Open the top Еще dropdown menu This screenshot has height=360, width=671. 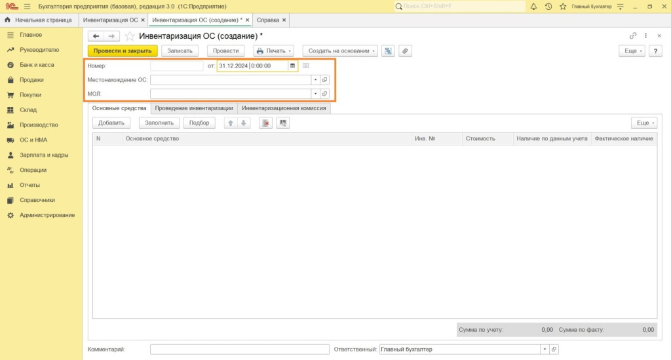pyautogui.click(x=632, y=51)
